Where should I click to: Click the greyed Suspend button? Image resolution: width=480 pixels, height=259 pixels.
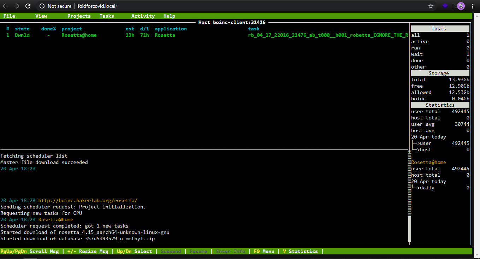pyautogui.click(x=171, y=251)
